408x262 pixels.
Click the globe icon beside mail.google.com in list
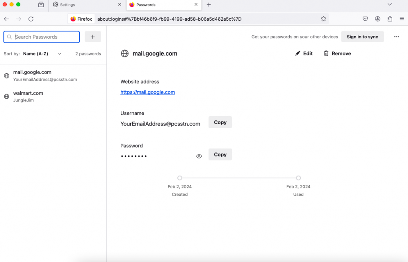point(7,76)
